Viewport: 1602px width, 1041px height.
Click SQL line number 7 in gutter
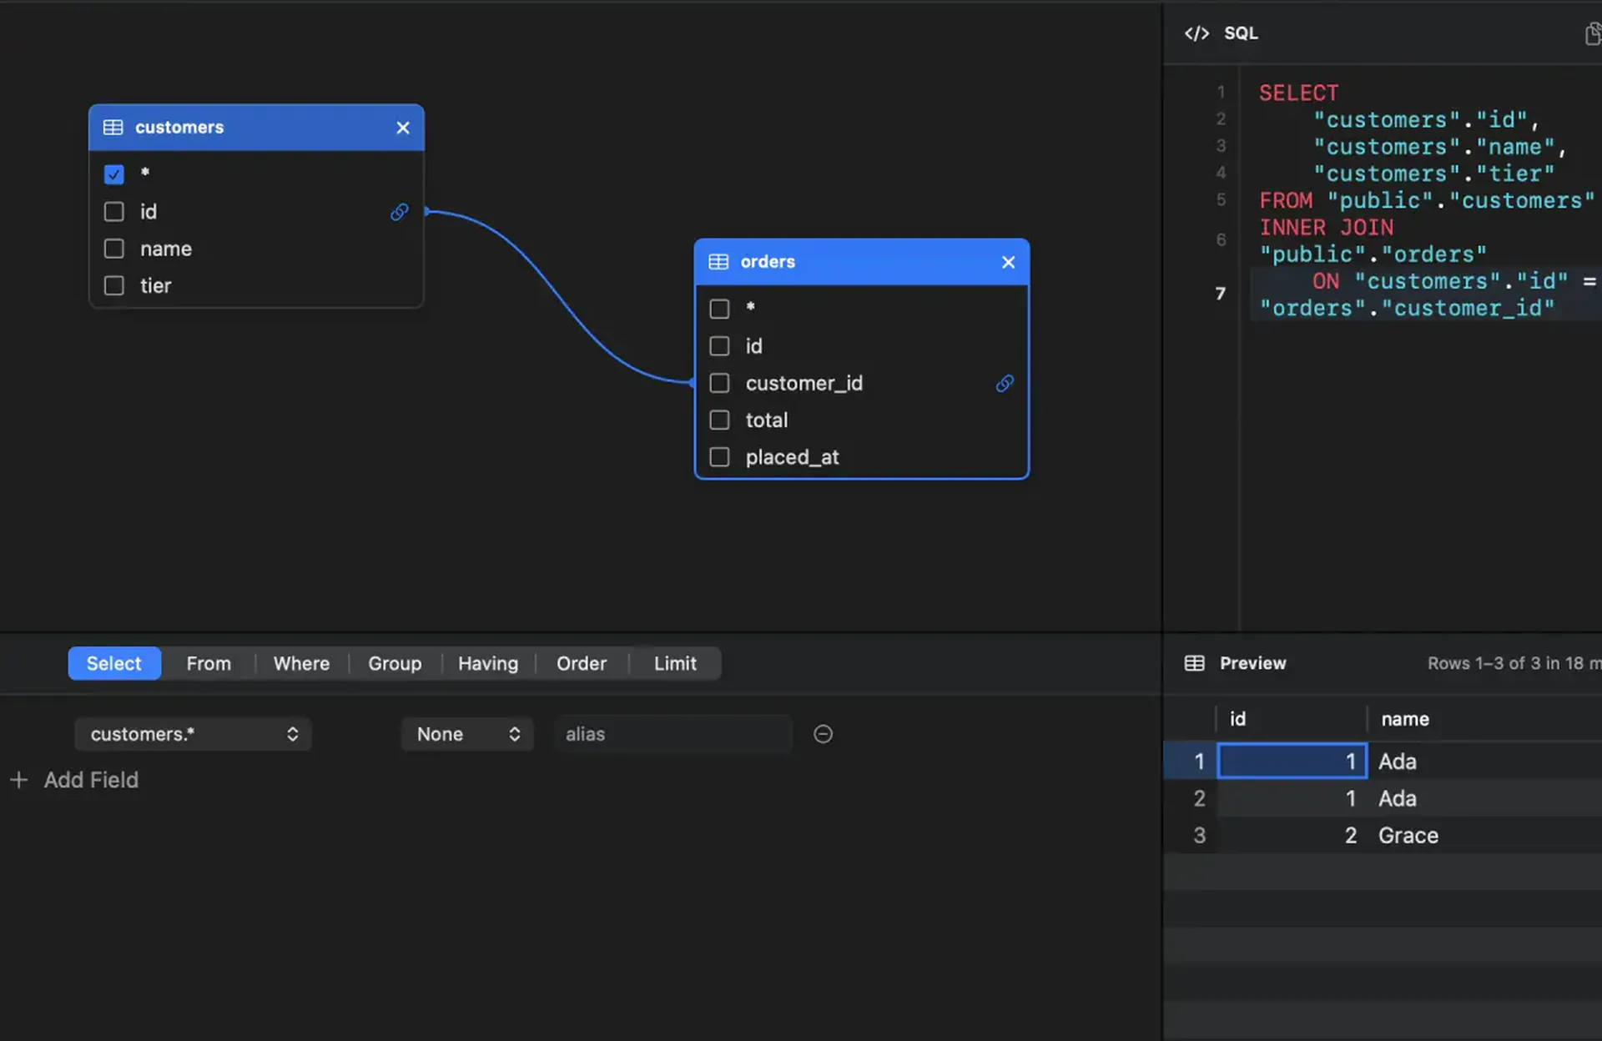[x=1220, y=294]
